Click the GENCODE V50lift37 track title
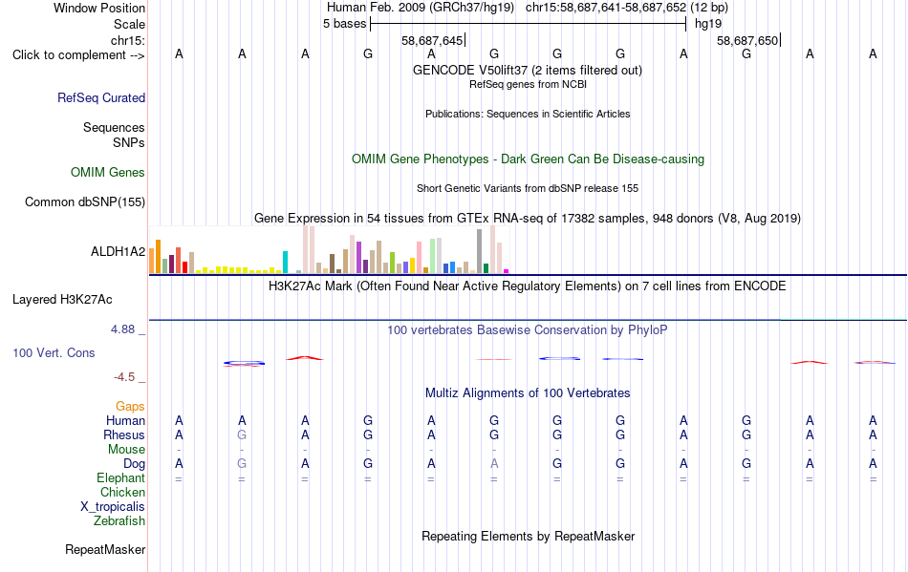Viewport: 908px width, 572px height. click(x=527, y=70)
